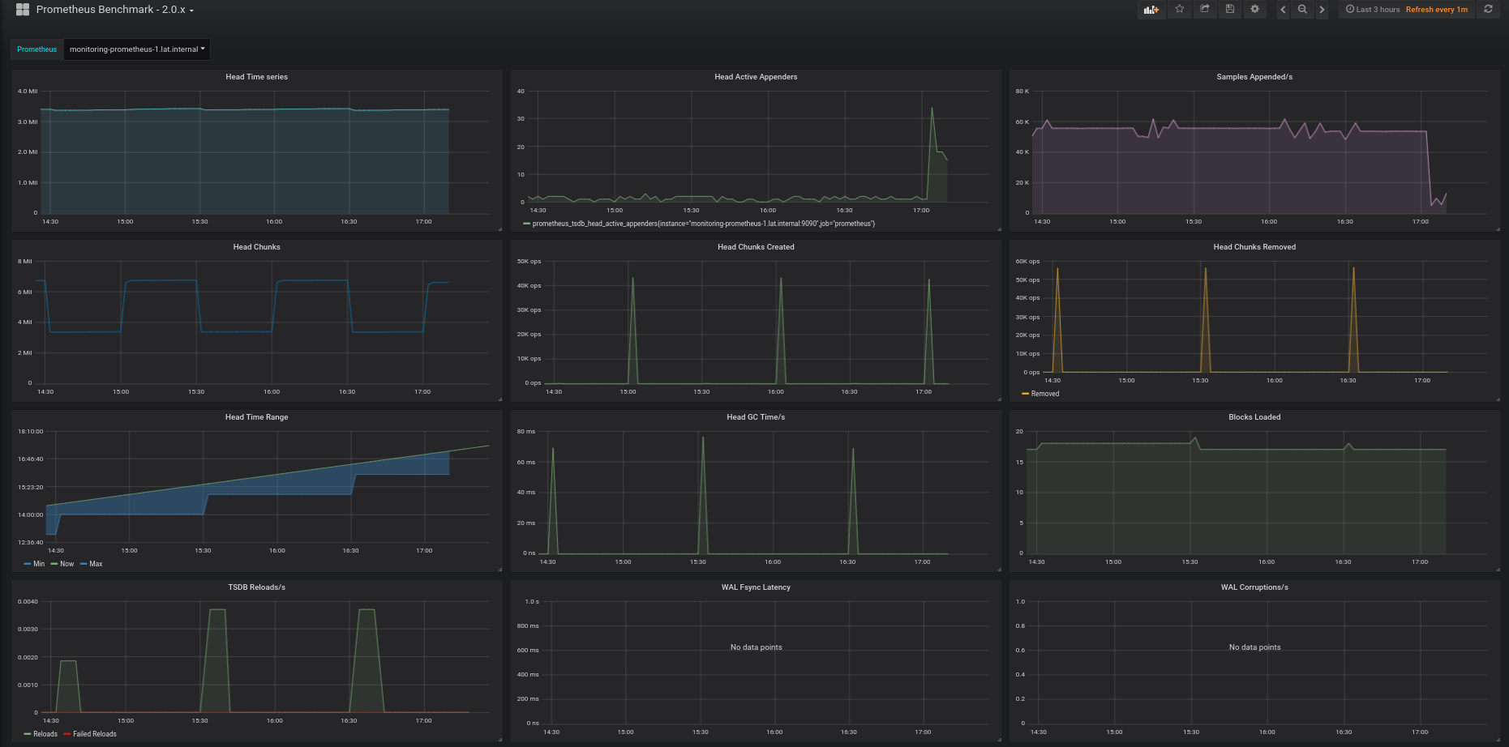The image size is (1509, 747).
Task: Star the dashboard as a favorite
Action: (1180, 9)
